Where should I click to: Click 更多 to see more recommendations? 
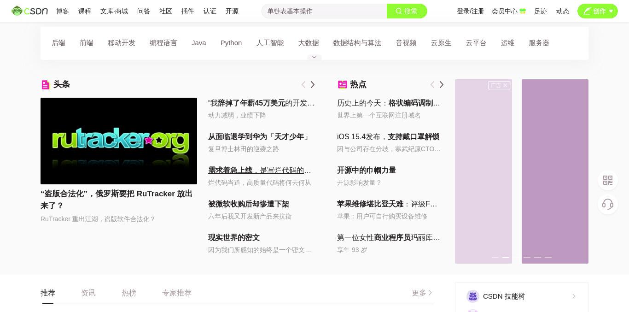click(422, 293)
